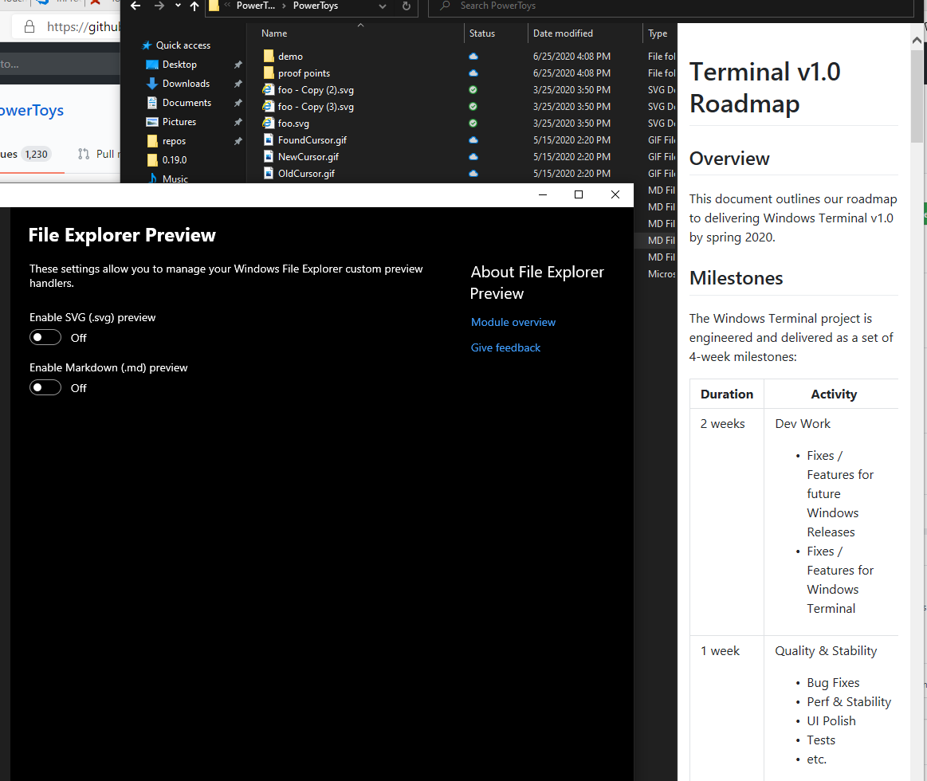Screen dimensions: 927x781
Task: Select the proof points folder icon
Action: pyautogui.click(x=269, y=73)
